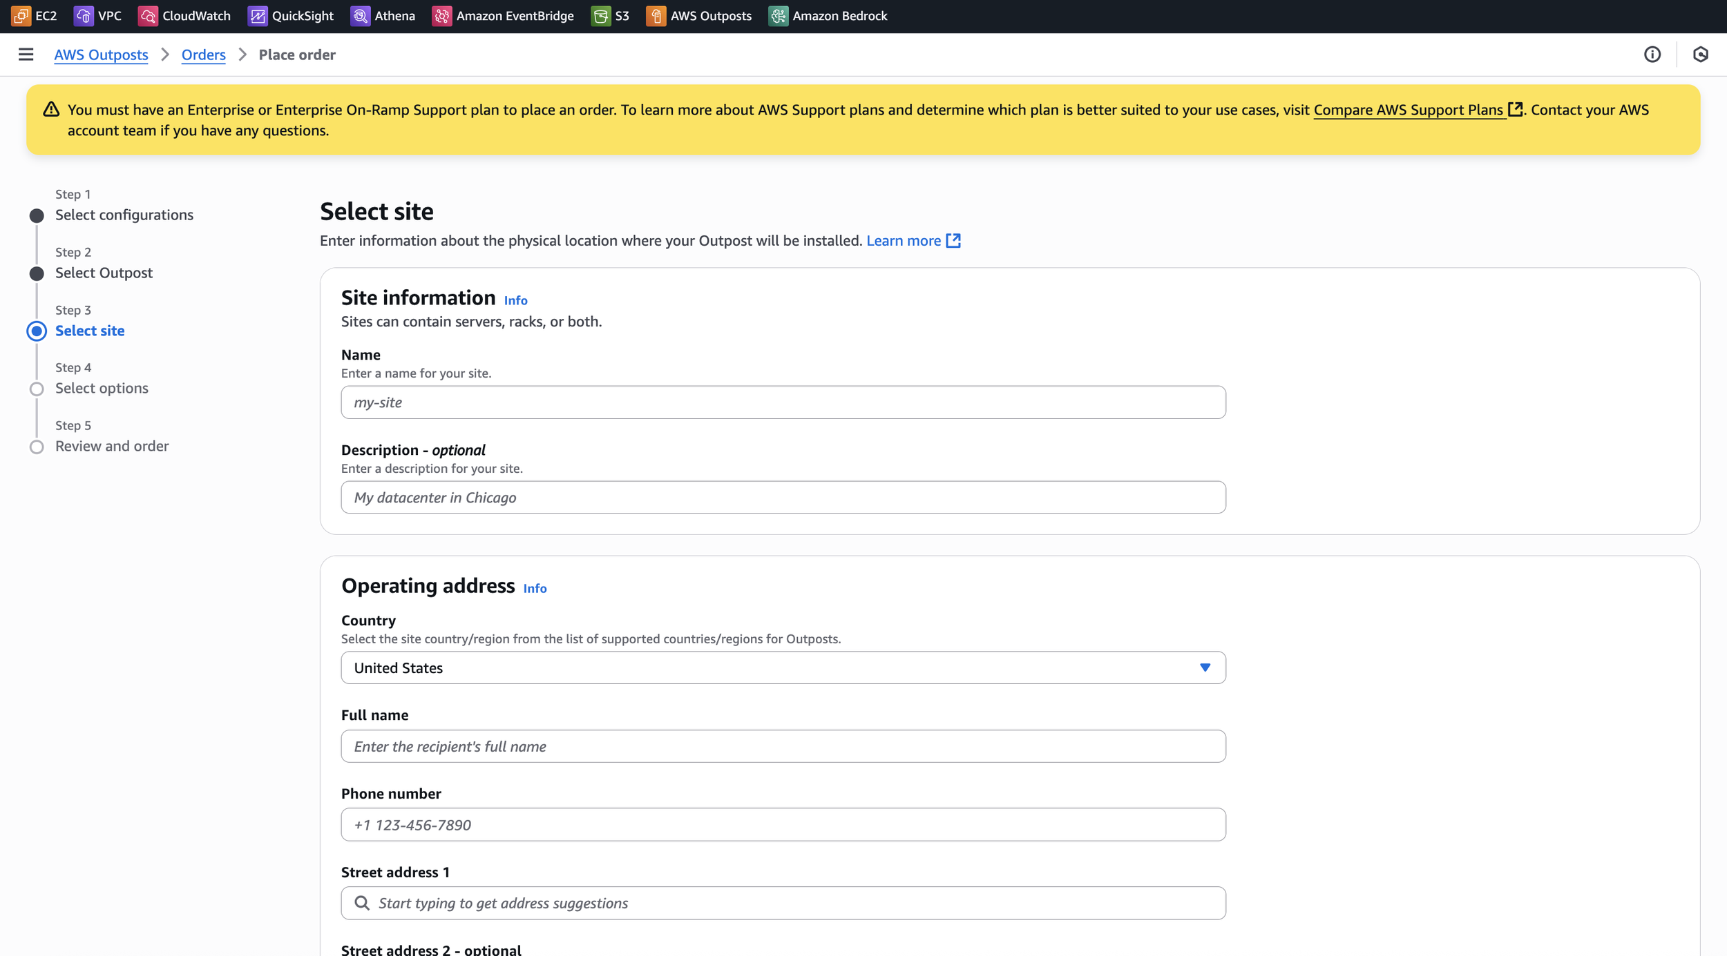Select the Step 2 Select Outpost indicator

point(37,273)
